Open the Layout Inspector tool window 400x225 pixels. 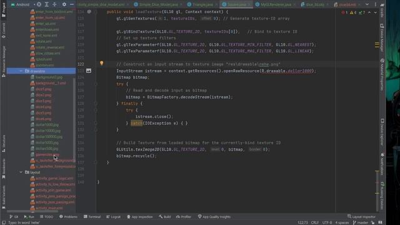361,217
